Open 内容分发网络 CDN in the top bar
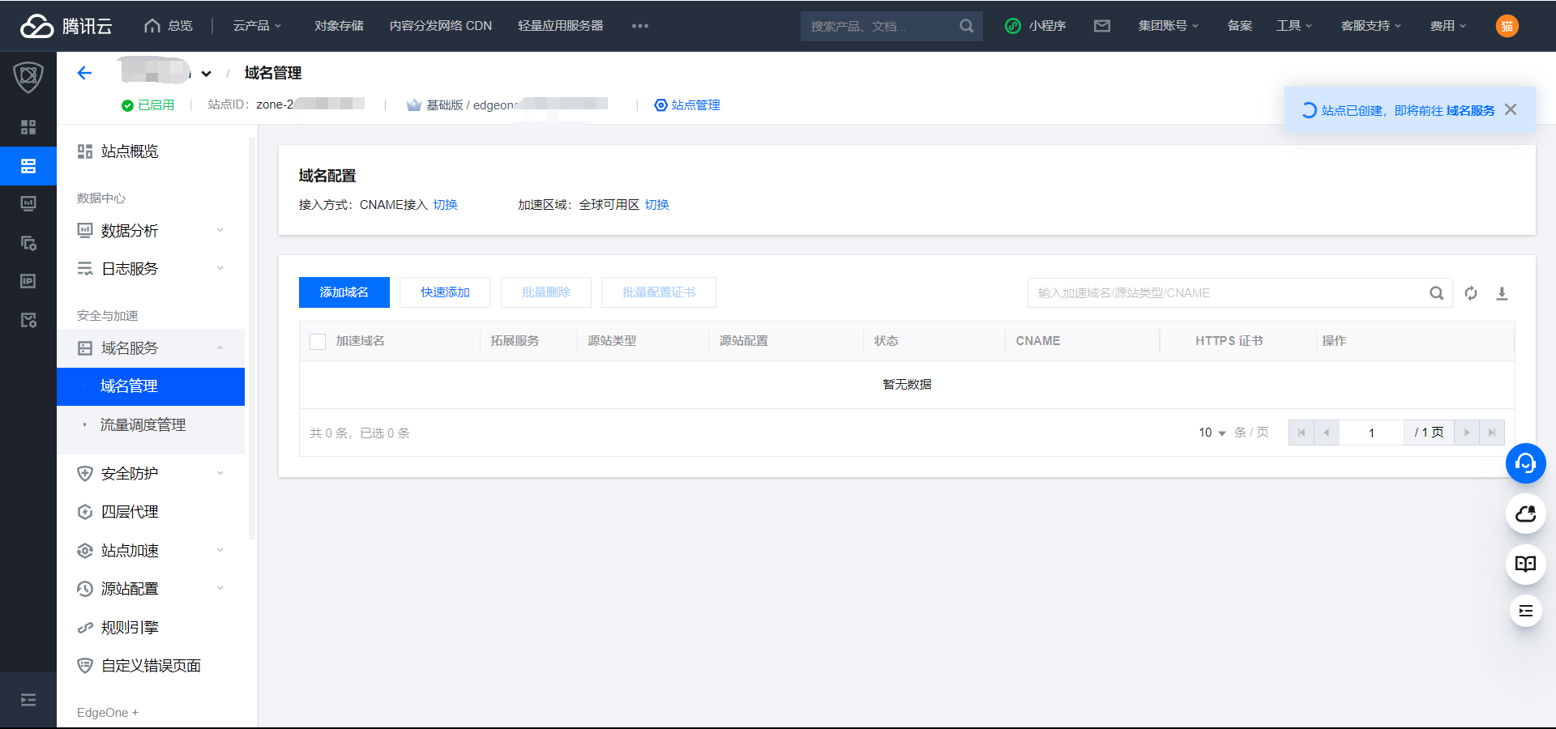Viewport: 1556px width, 729px height. (441, 26)
